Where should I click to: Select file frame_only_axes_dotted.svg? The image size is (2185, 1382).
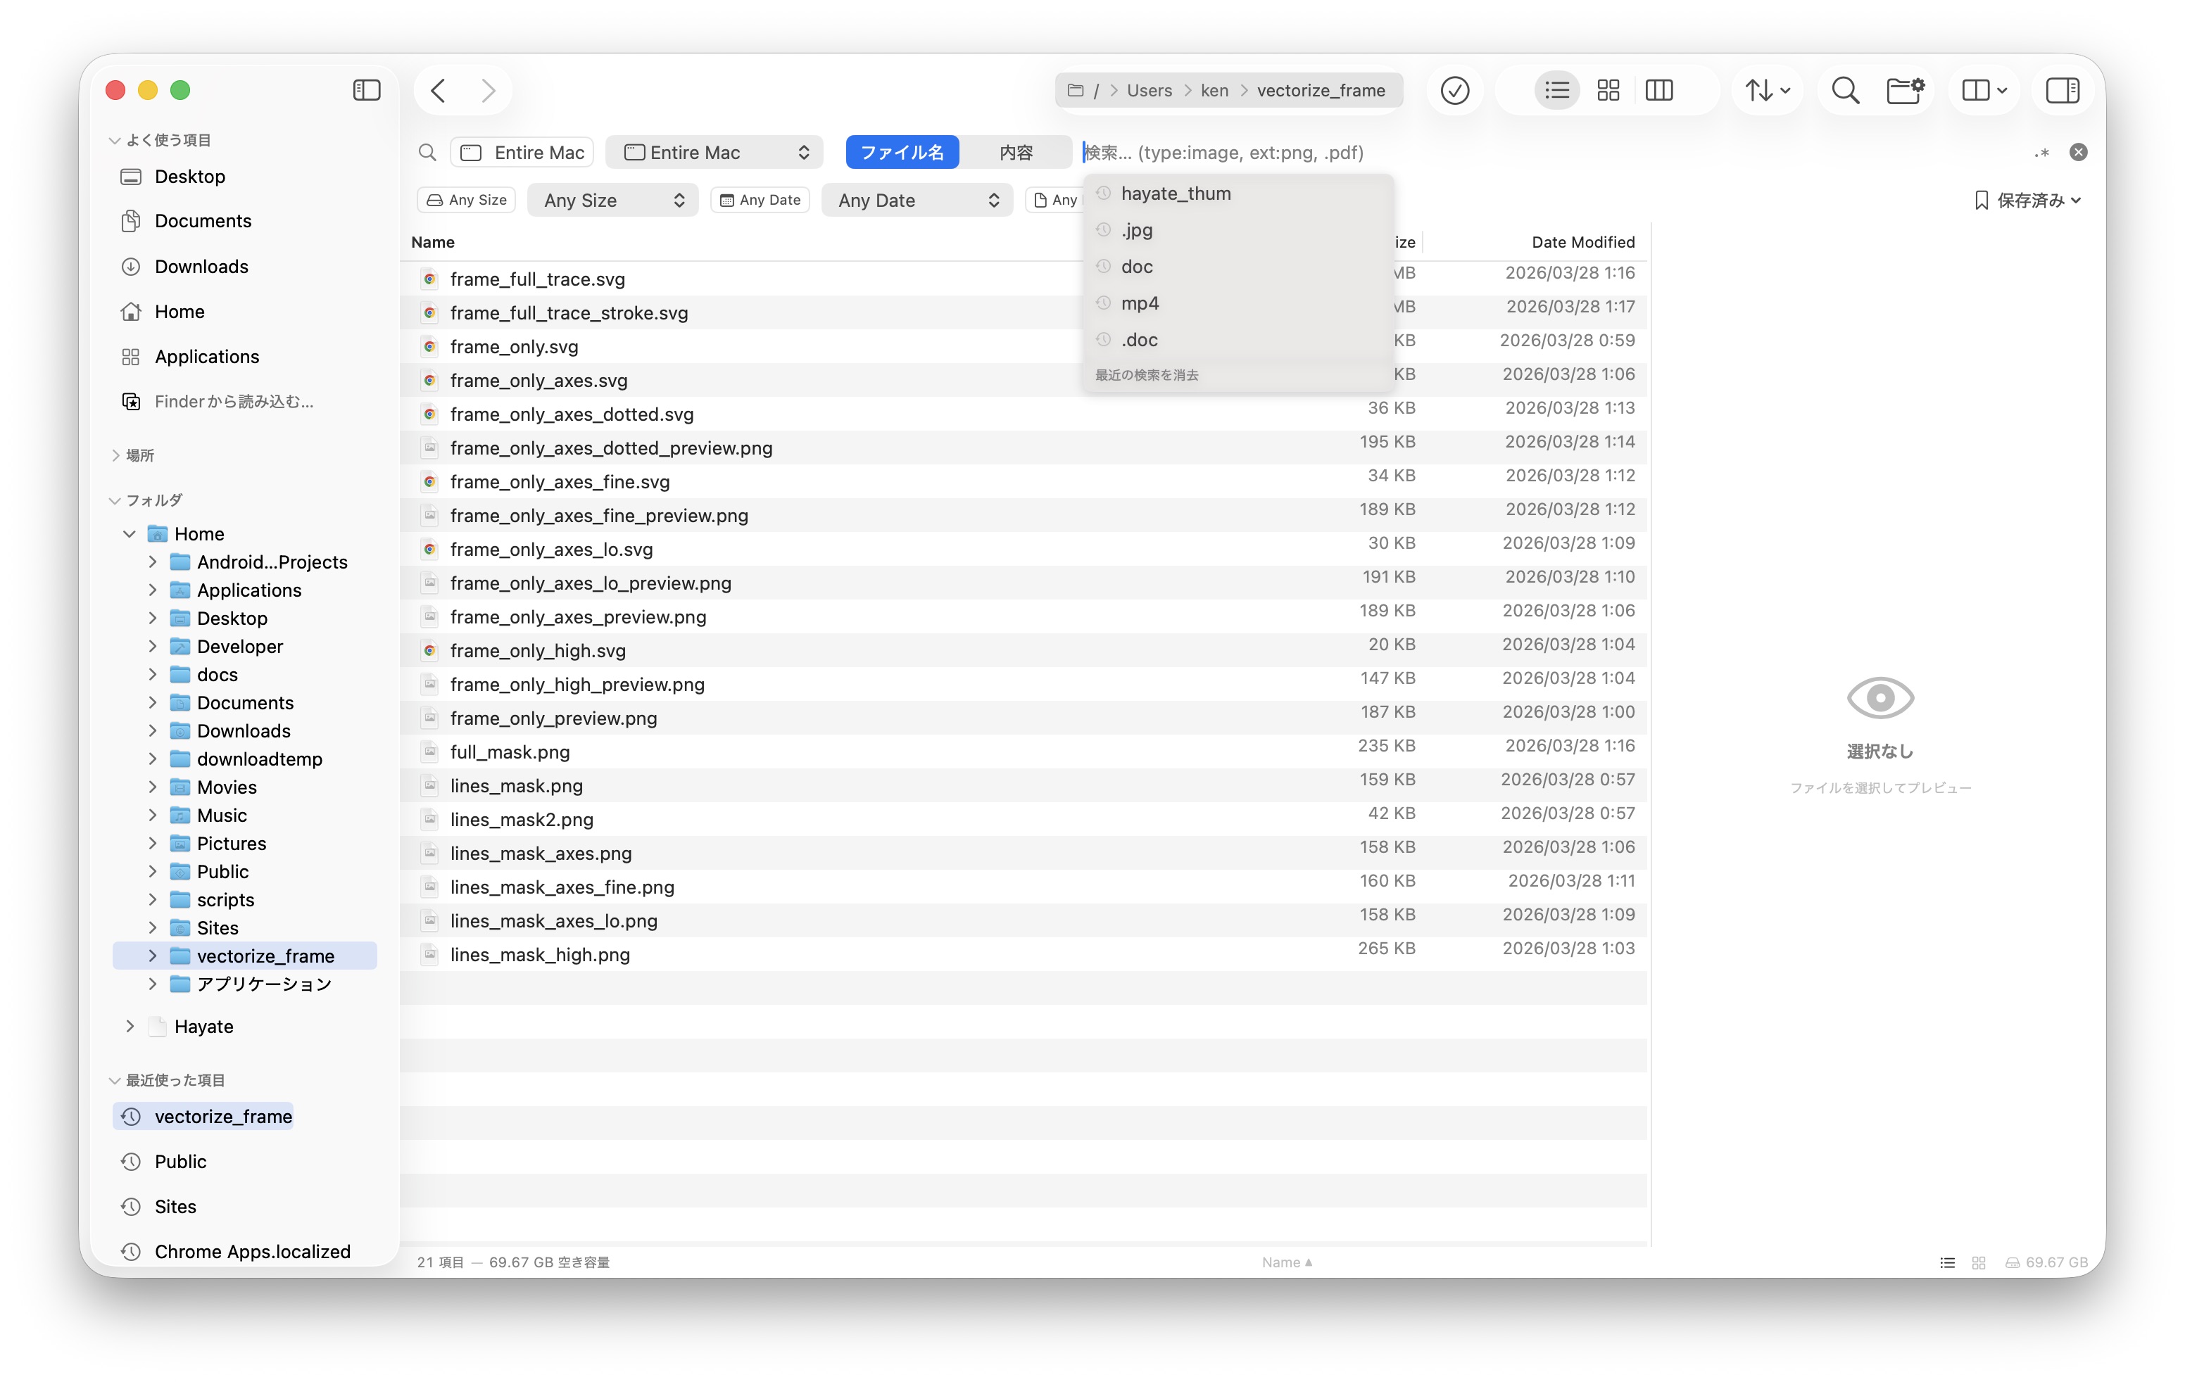pos(1024,414)
